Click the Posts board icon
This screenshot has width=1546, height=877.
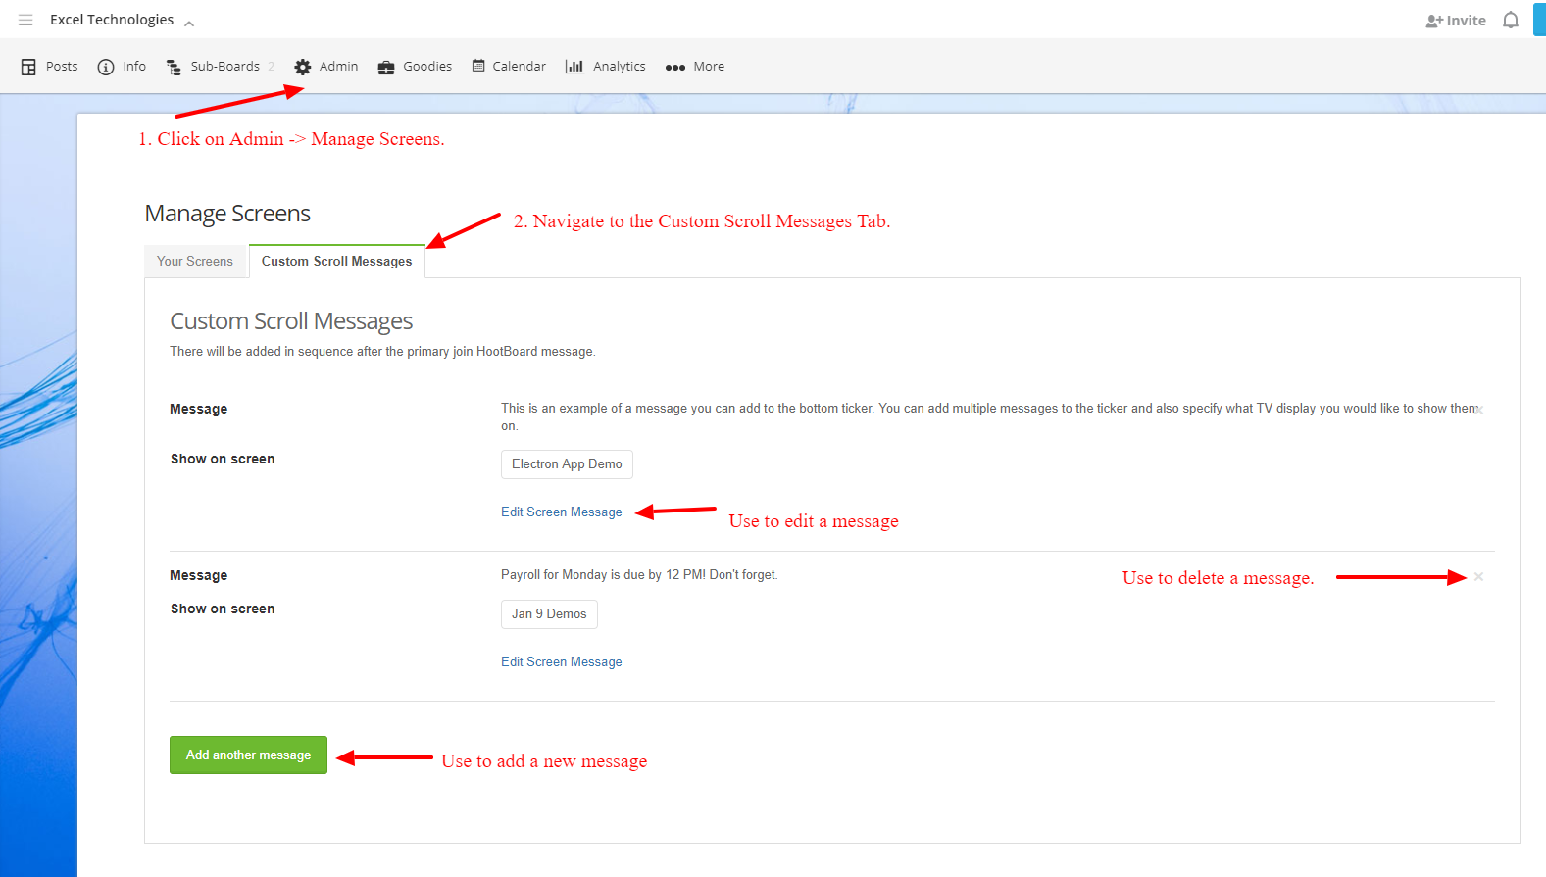coord(28,67)
